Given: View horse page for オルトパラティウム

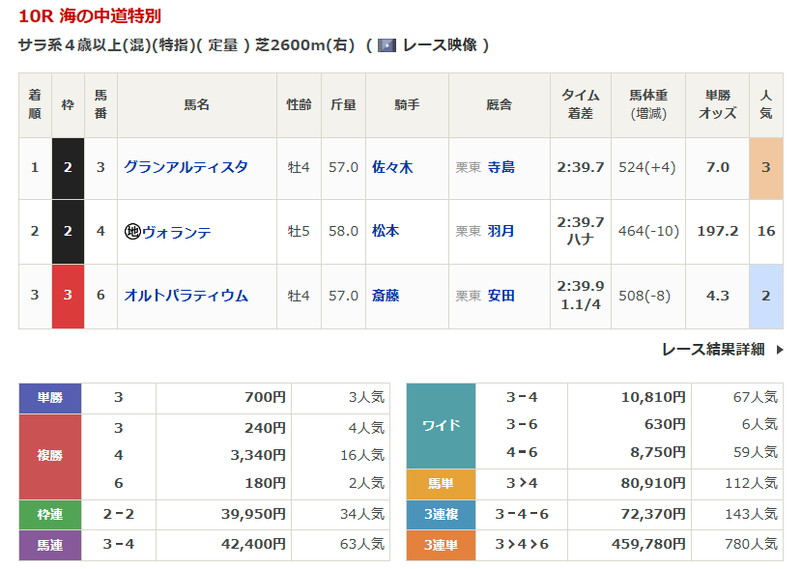Looking at the screenshot, I should click(x=186, y=296).
